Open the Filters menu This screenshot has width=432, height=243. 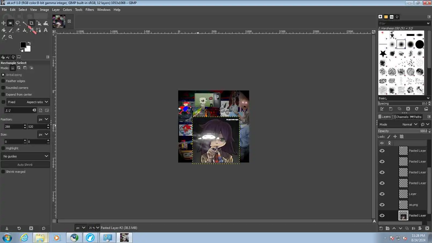(90, 10)
